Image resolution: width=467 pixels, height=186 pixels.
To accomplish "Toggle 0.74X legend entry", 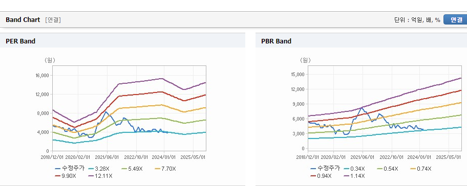I will coord(420,169).
